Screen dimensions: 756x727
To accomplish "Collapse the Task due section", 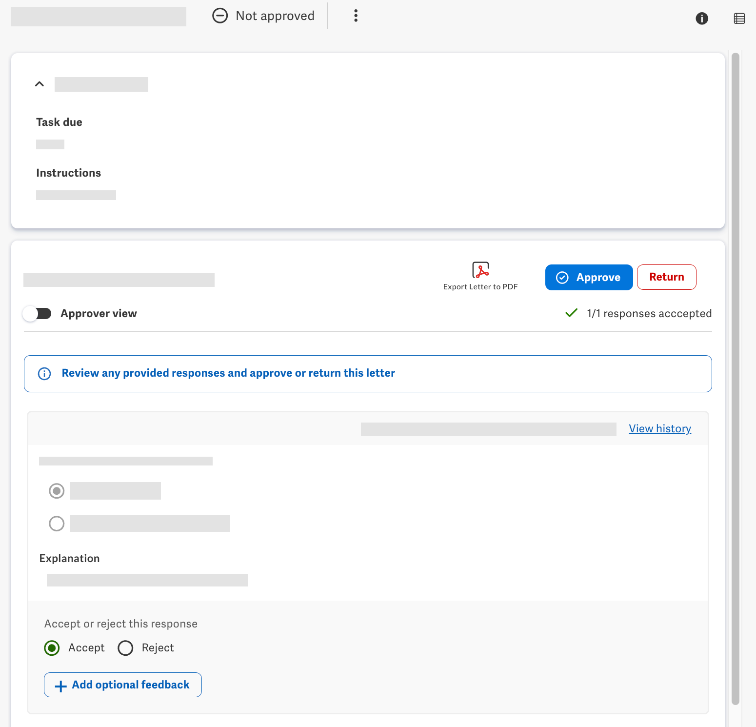I will 39,83.
